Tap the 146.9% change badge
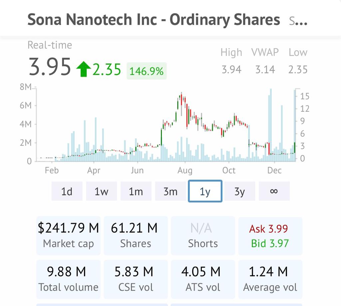 (x=146, y=71)
